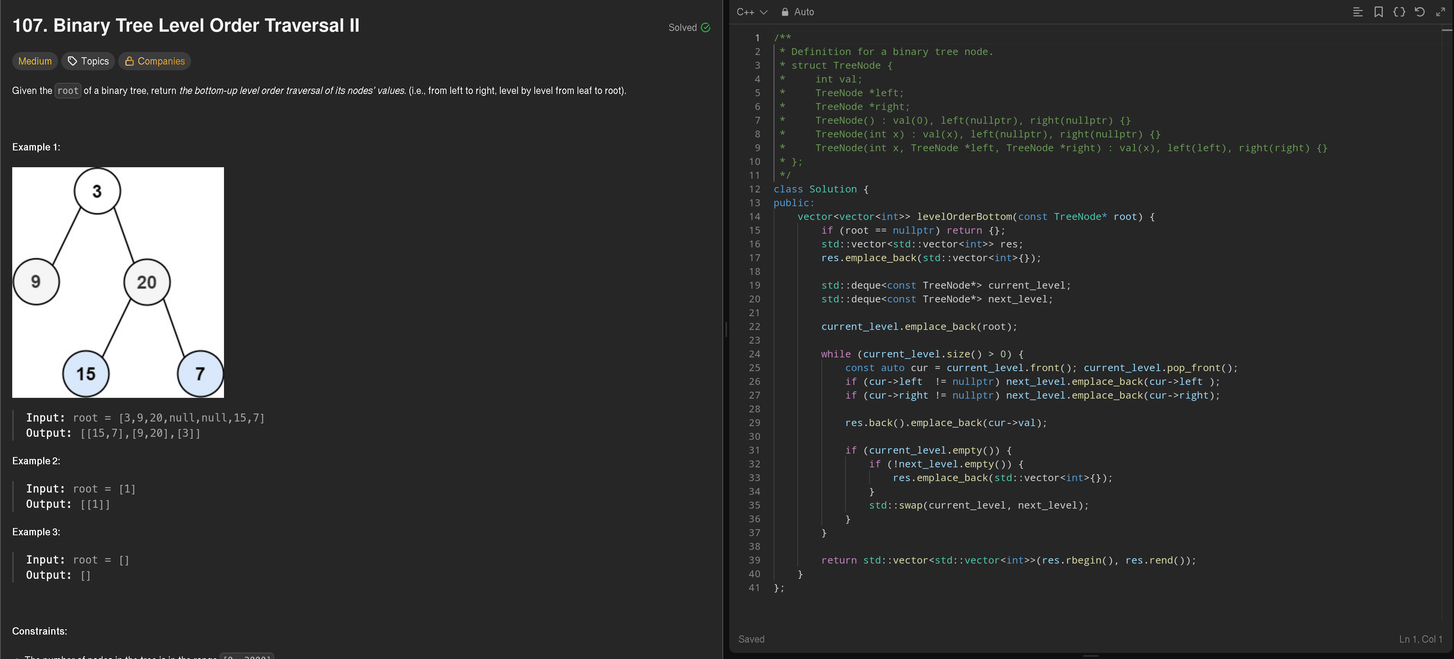
Task: Click the chevron arrow beside C++
Action: click(x=764, y=12)
